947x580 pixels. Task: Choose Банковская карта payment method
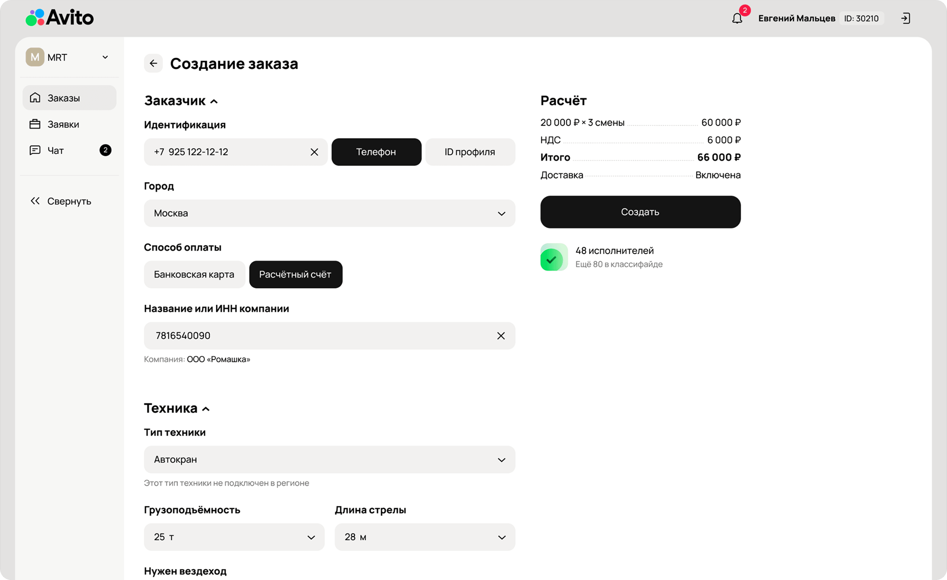pyautogui.click(x=194, y=275)
